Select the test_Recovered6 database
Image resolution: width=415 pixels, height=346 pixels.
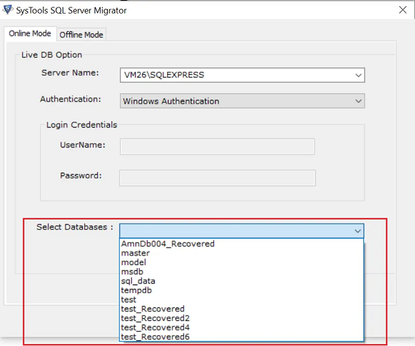[242, 336]
